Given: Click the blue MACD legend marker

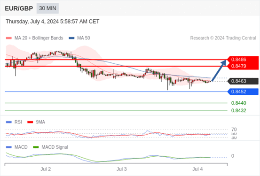Looking at the screenshot, I should [9, 147].
